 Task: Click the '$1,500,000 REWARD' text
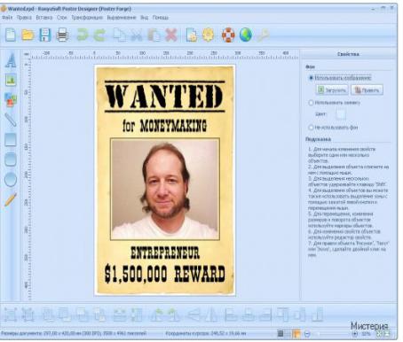pos(165,274)
